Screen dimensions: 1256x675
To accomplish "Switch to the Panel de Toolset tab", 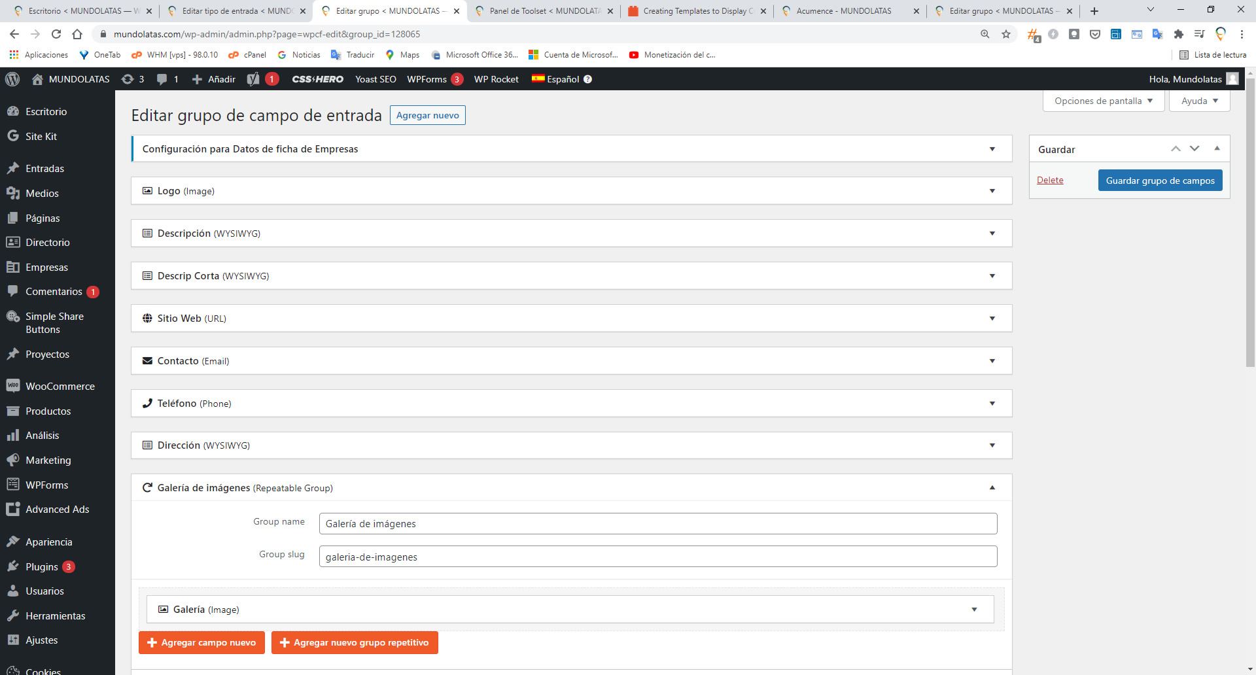I will [544, 11].
